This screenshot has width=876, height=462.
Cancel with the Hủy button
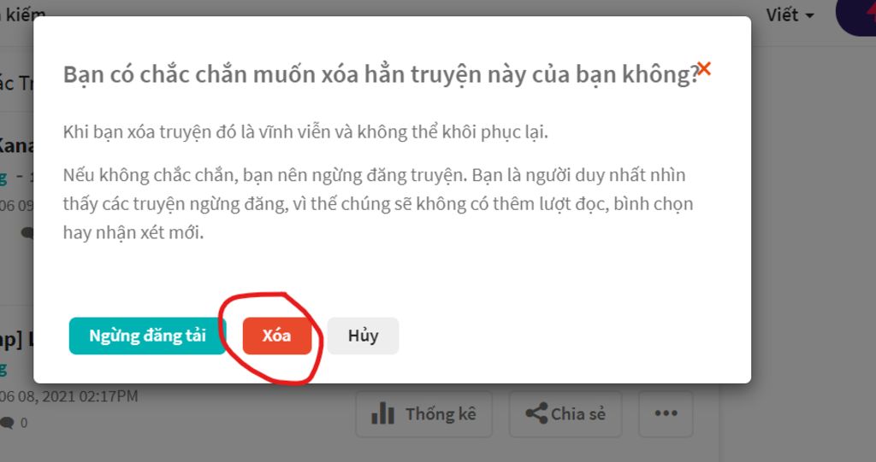363,336
